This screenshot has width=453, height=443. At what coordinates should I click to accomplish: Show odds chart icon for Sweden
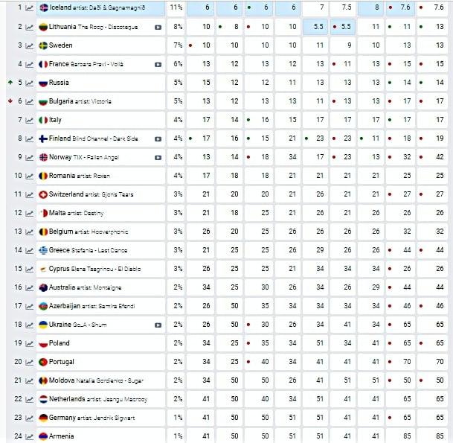29,45
